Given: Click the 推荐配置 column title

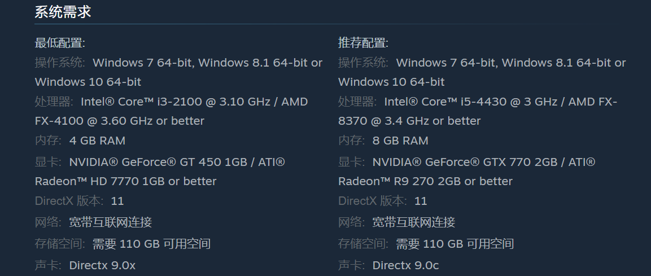Looking at the screenshot, I should 363,43.
